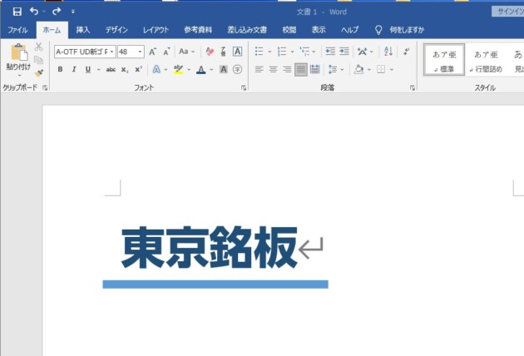The image size is (524, 356).
Task: Open the Quick Access Toolbar customize menu
Action: (73, 12)
